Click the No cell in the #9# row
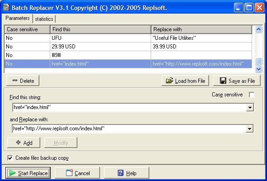The width and height of the screenshot is (267, 181). coord(27,55)
